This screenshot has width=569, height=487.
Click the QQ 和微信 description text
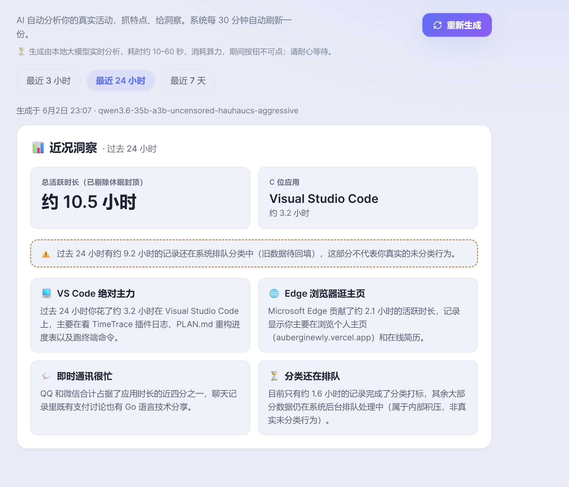pos(139,400)
